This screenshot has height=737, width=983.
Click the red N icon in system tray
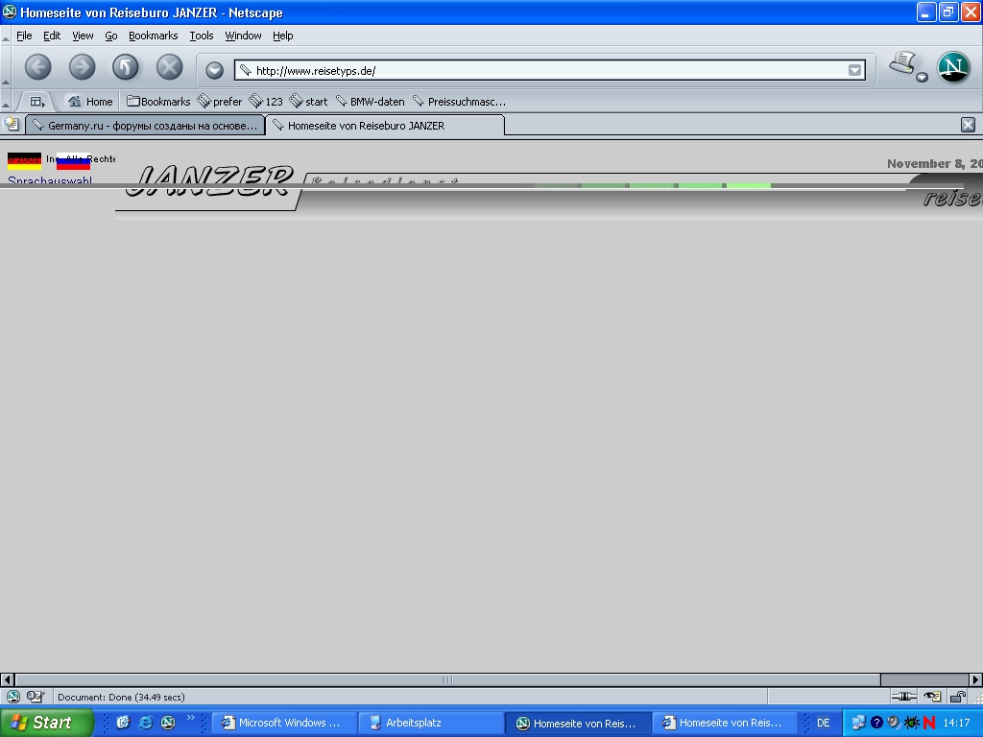(x=929, y=723)
